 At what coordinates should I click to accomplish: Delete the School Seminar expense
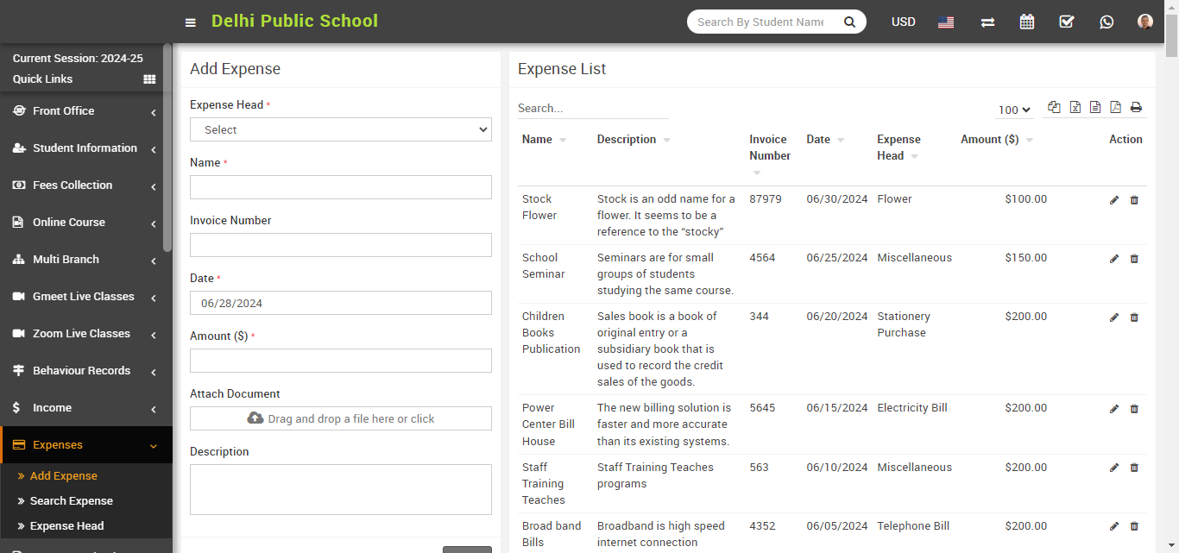pos(1134,259)
